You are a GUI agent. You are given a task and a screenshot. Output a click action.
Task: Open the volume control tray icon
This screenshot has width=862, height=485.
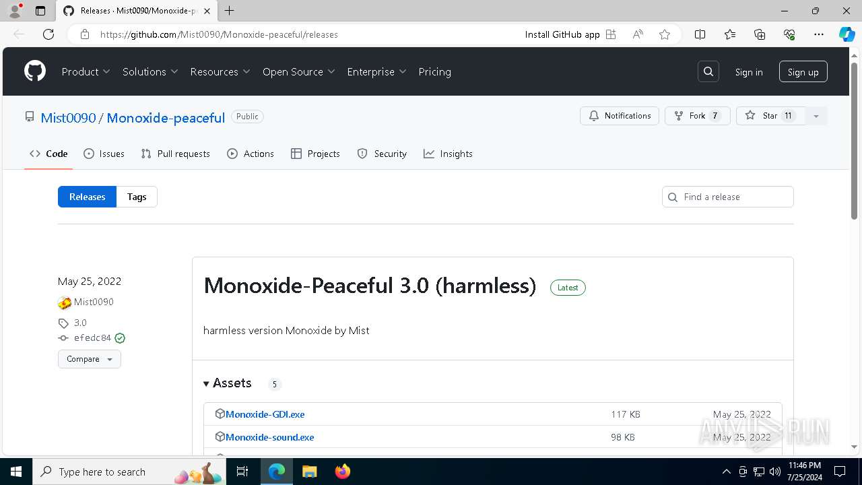coord(775,472)
